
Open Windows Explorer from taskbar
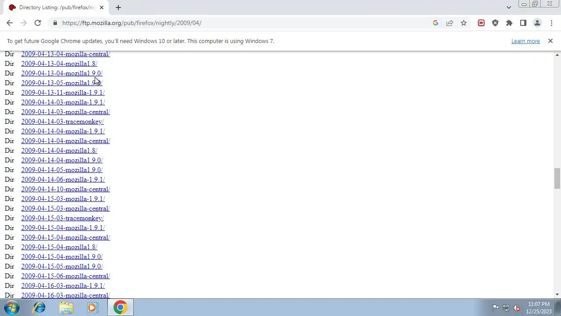(x=66, y=308)
